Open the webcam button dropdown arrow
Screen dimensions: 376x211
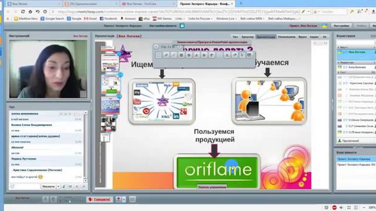coord(124,199)
